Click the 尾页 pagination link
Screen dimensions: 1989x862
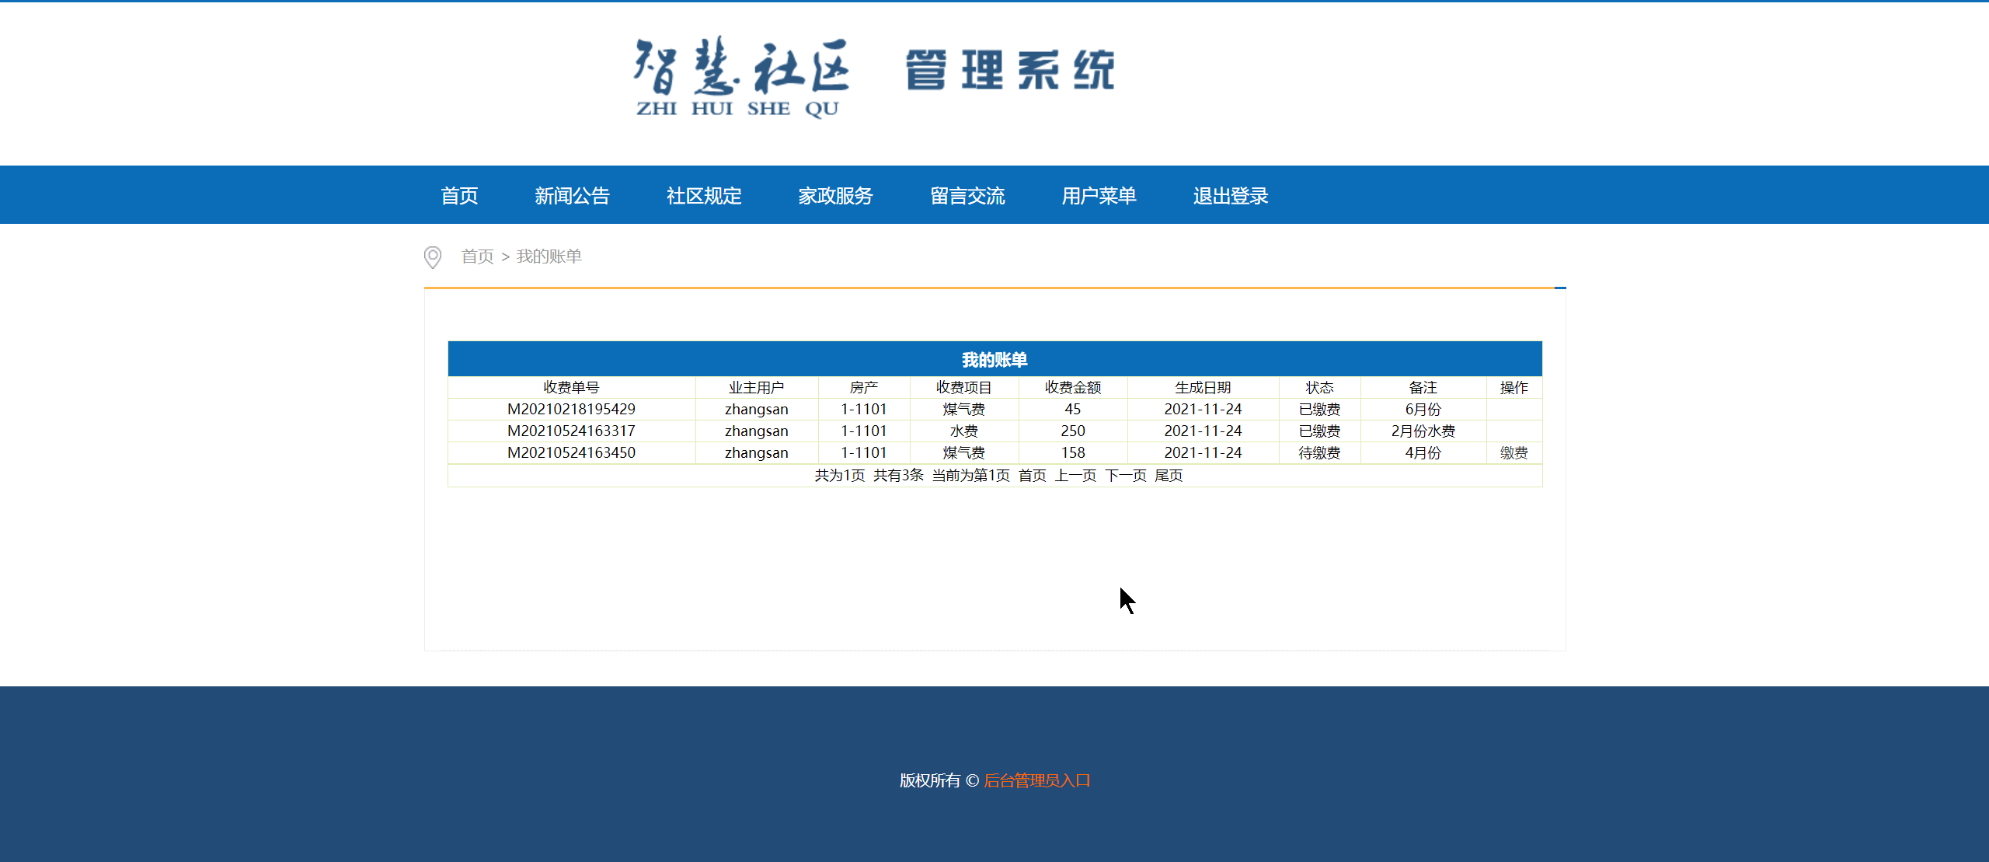pos(1169,476)
